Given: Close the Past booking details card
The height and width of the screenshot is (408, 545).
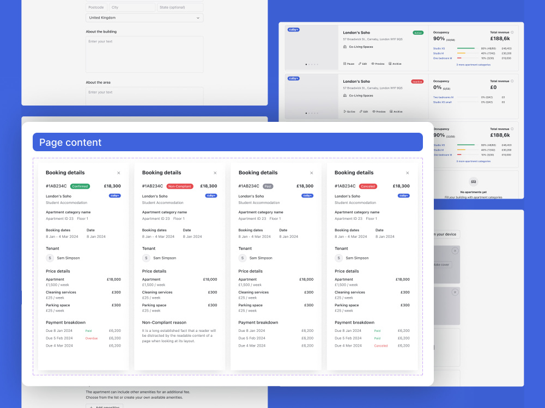Looking at the screenshot, I should click(x=311, y=173).
